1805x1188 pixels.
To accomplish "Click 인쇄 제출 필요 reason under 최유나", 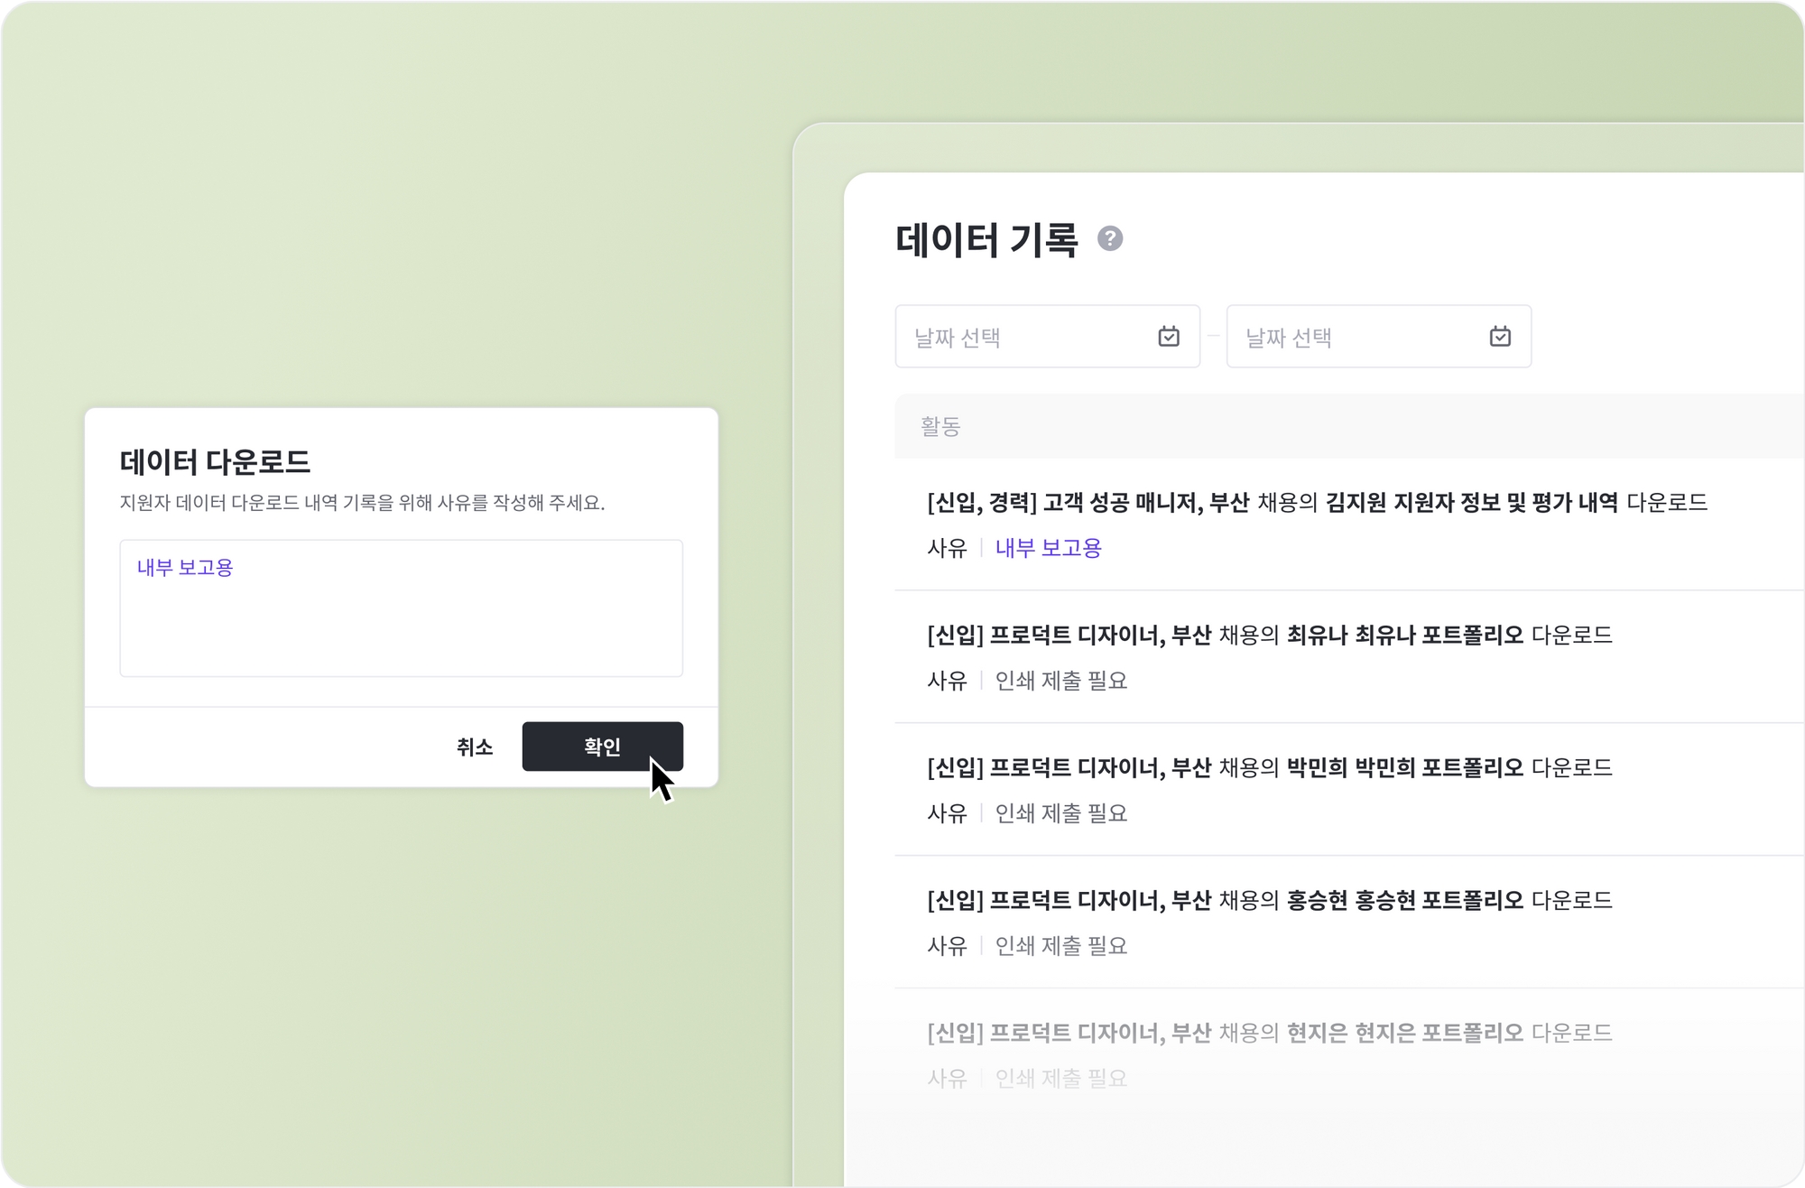I will (1060, 681).
